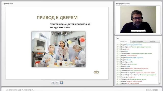Click the classroom photo on the slide
Viewport: 163px width, 91px height.
tap(59, 49)
